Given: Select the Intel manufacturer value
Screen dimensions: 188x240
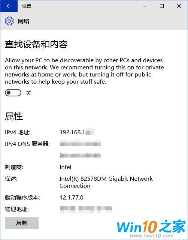Looking at the screenshot, I should pos(66,167).
